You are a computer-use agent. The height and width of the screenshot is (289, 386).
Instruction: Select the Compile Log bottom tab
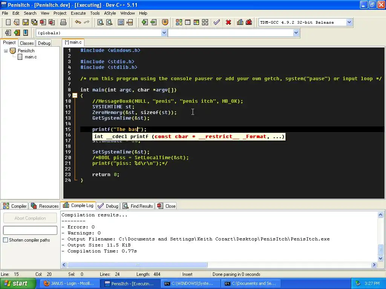(x=78, y=205)
